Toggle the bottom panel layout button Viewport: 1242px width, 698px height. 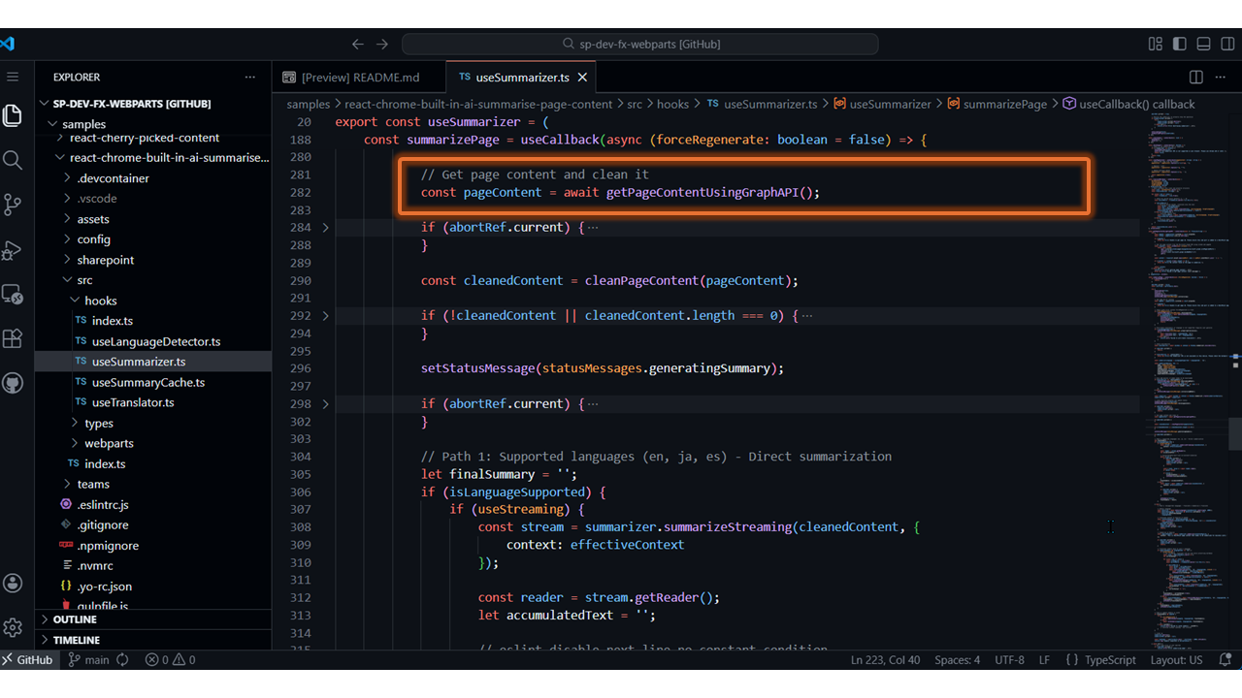coord(1203,44)
